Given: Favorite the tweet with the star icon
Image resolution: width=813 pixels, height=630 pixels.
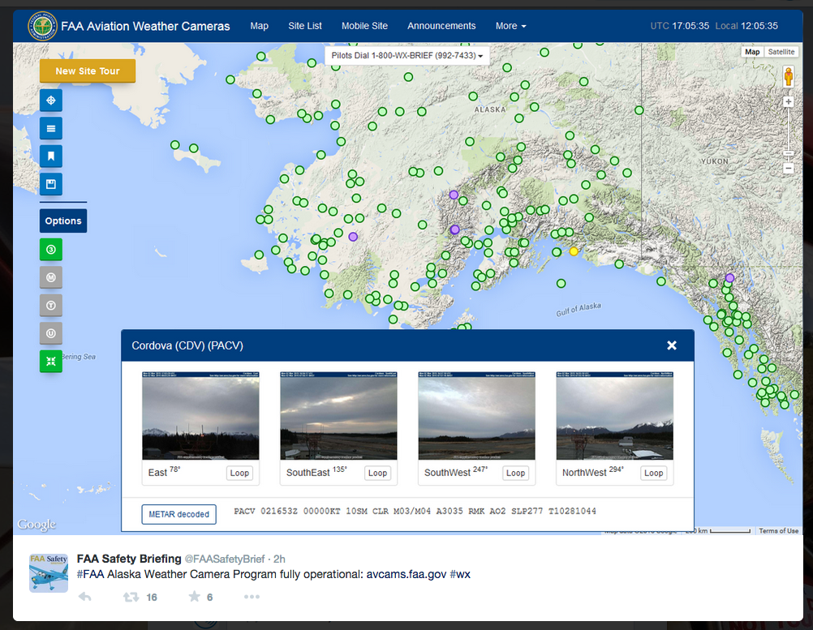Looking at the screenshot, I should (195, 596).
